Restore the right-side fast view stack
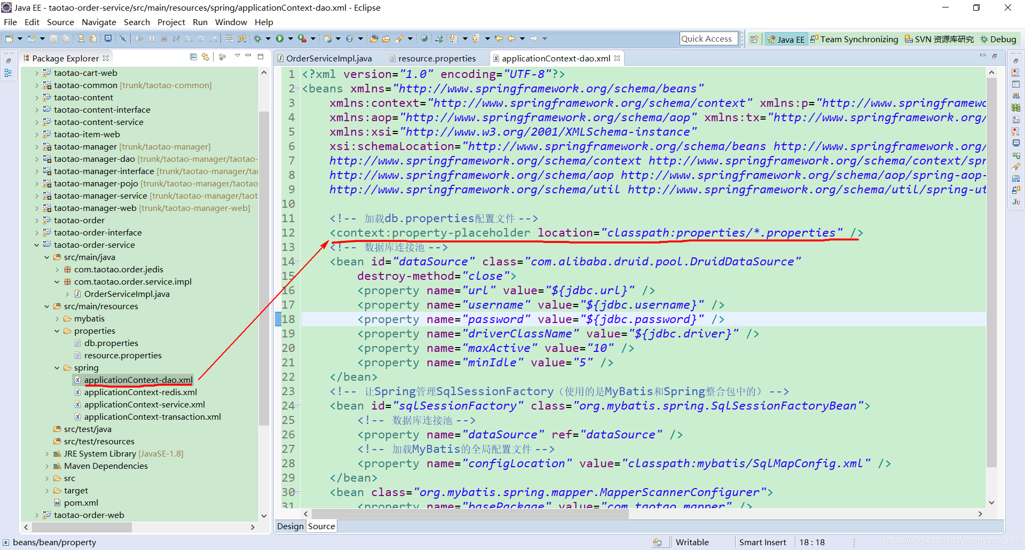Image resolution: width=1025 pixels, height=550 pixels. (x=1016, y=61)
